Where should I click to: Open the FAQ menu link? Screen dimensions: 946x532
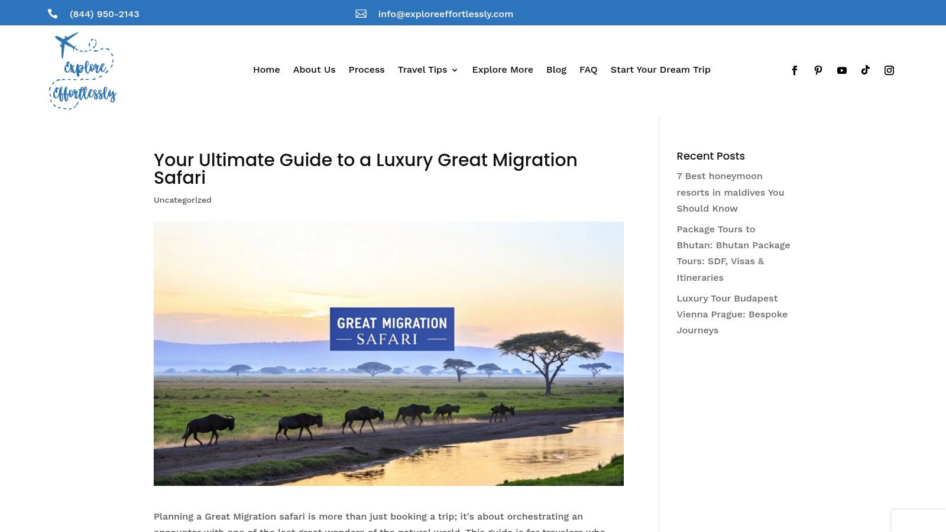(x=588, y=70)
